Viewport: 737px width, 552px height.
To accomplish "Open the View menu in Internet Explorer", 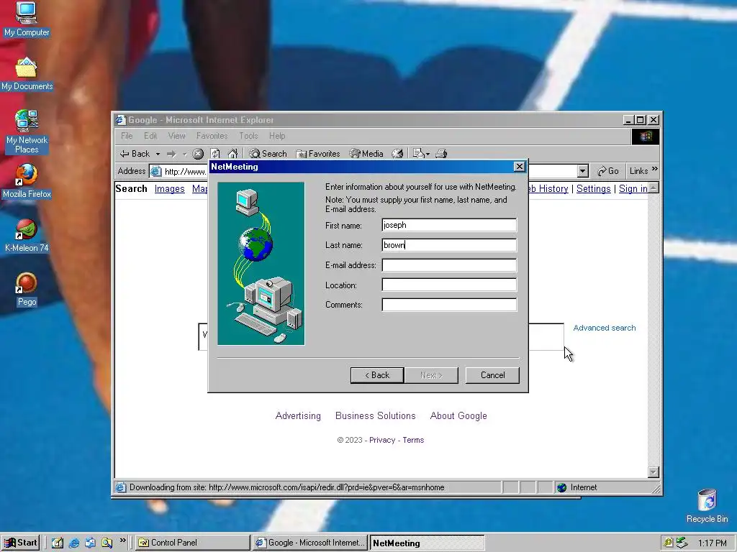I will [177, 136].
